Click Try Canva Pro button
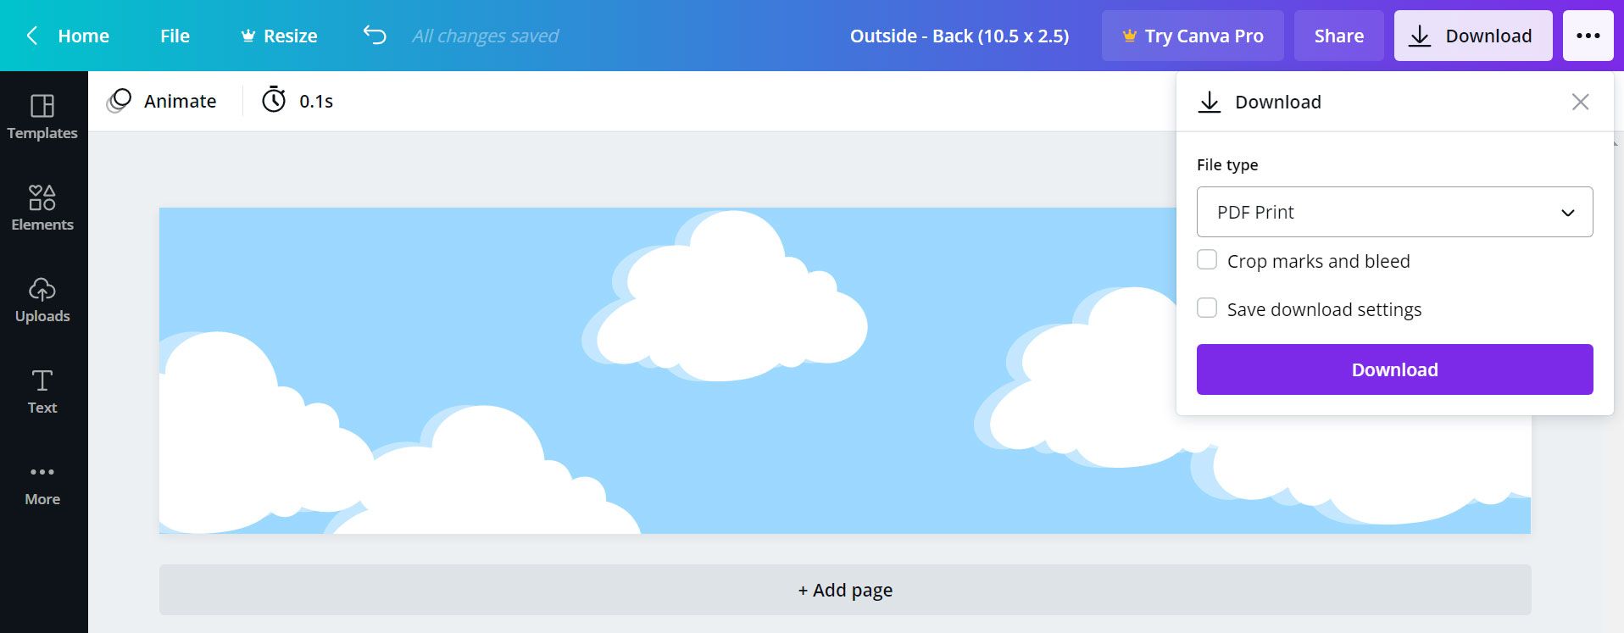Image resolution: width=1624 pixels, height=633 pixels. [1193, 36]
